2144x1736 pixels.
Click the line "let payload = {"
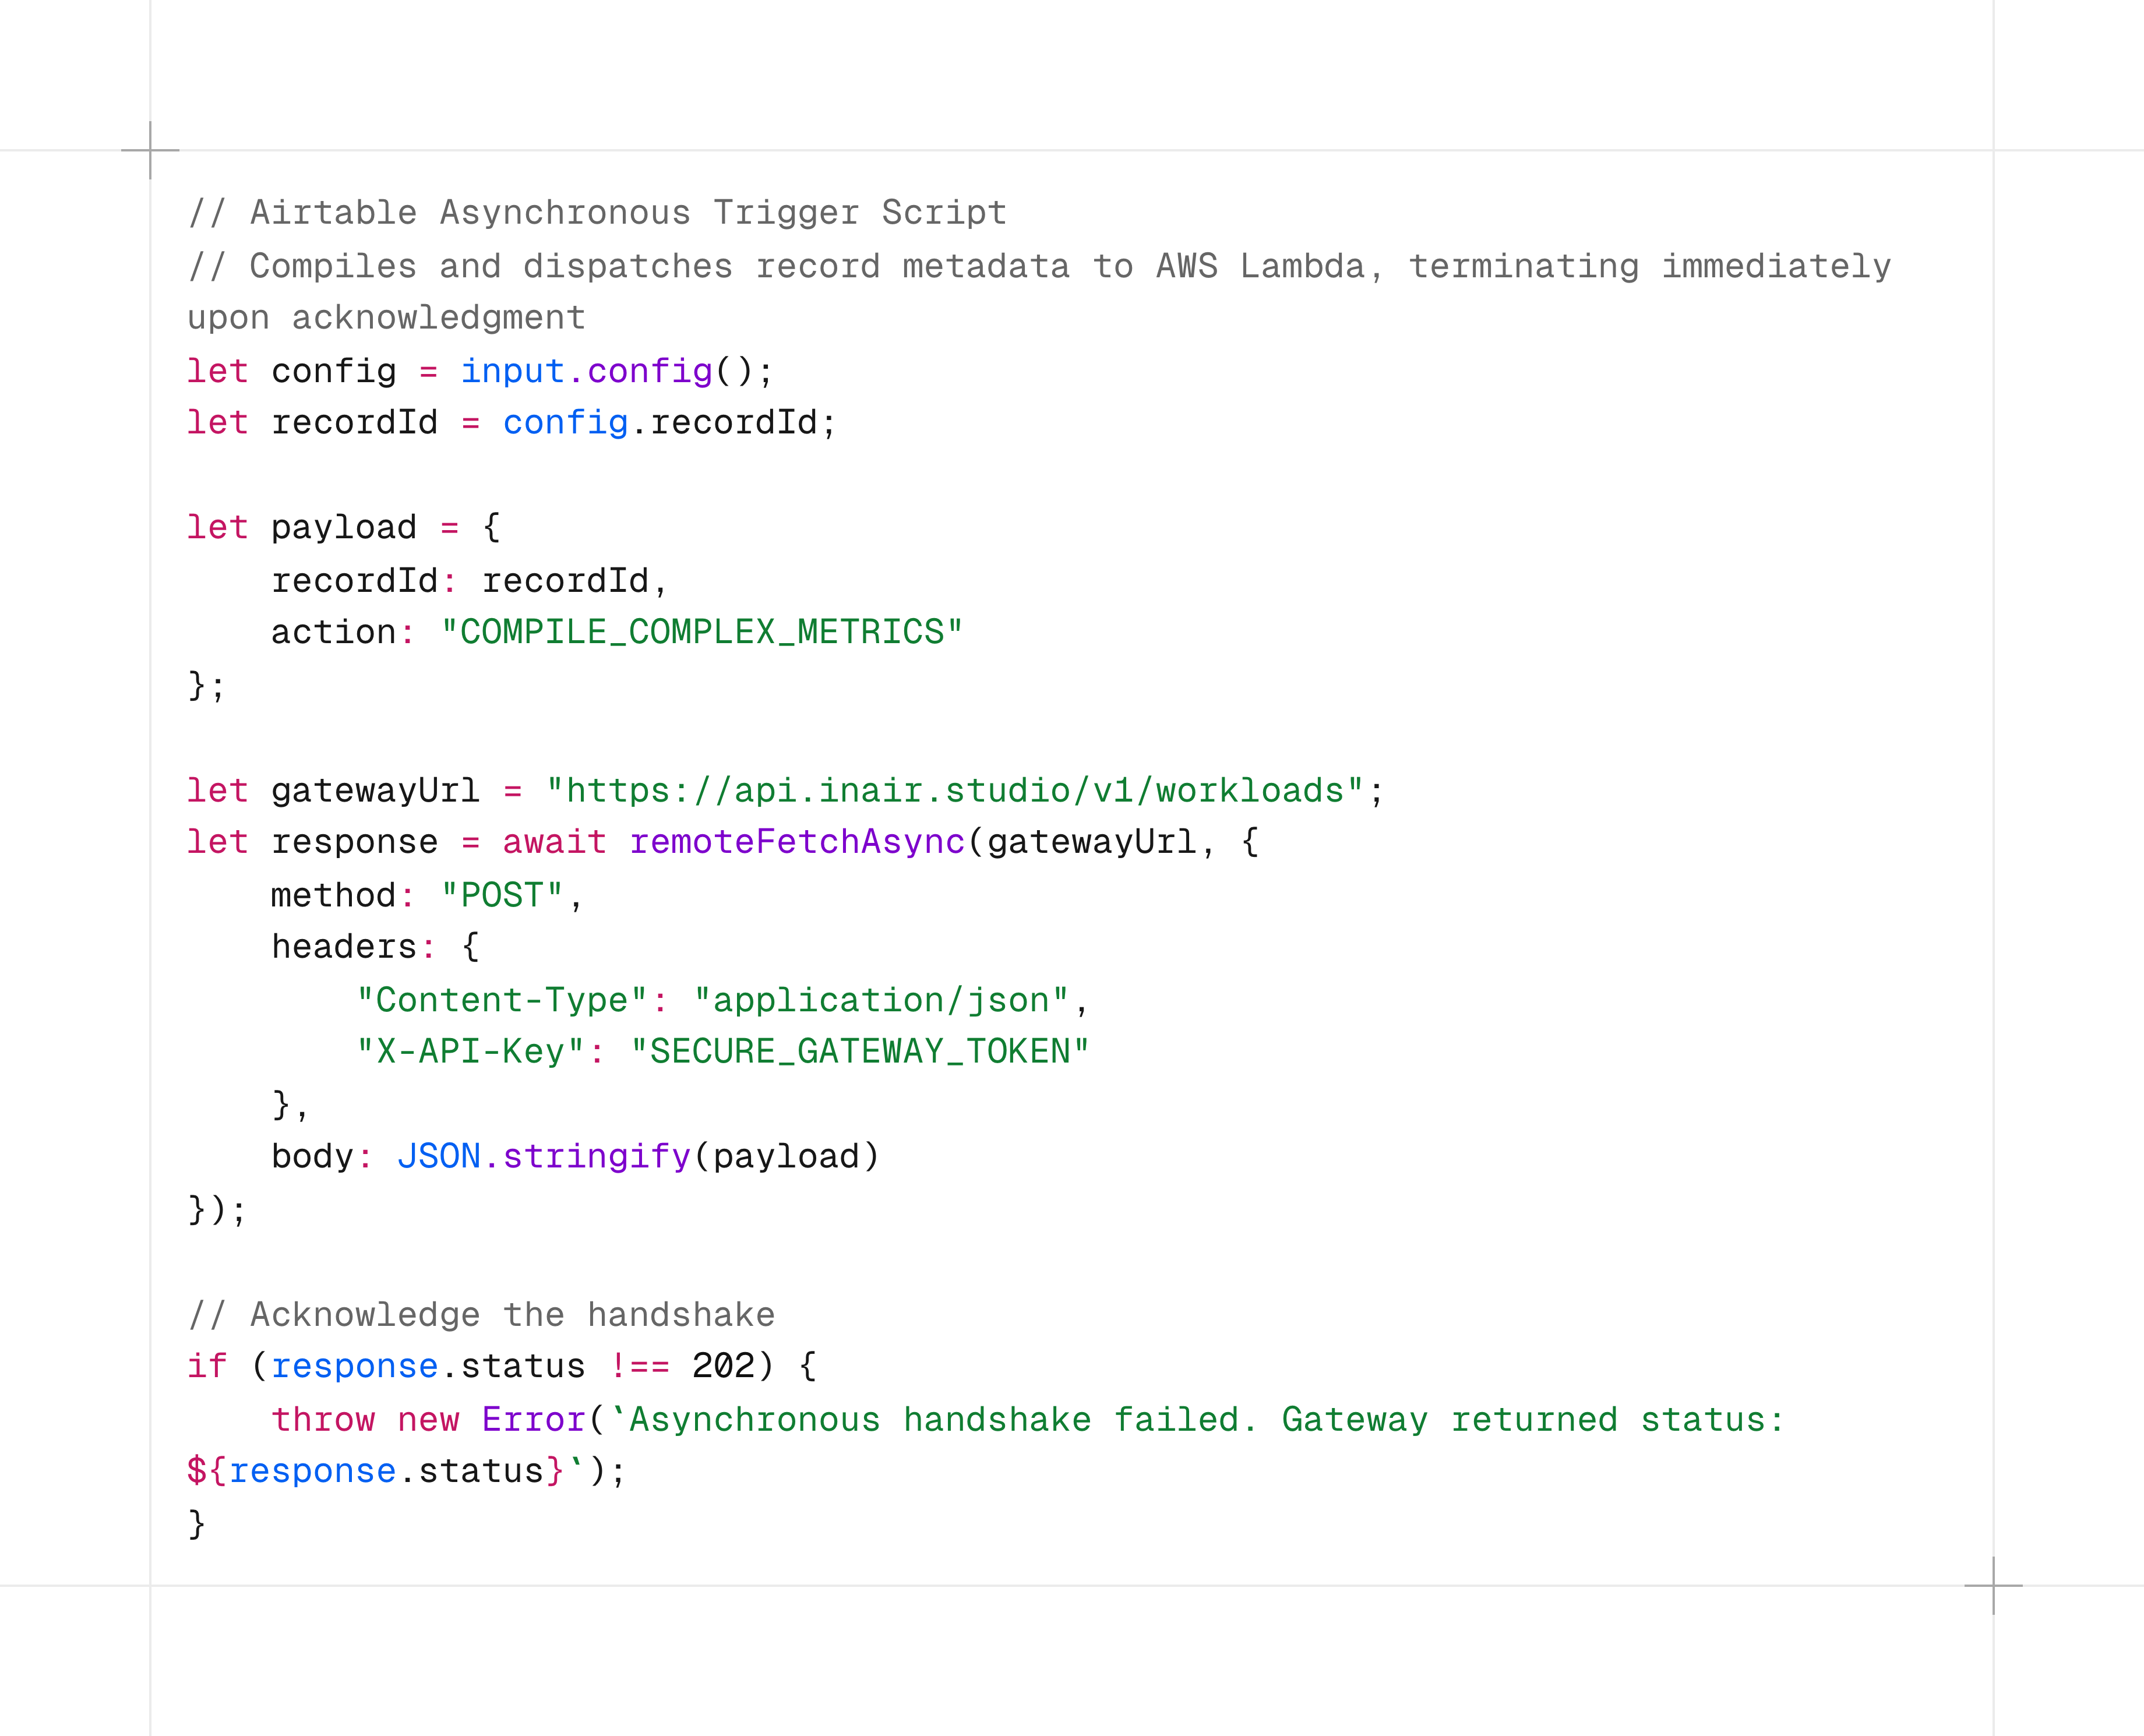click(344, 527)
